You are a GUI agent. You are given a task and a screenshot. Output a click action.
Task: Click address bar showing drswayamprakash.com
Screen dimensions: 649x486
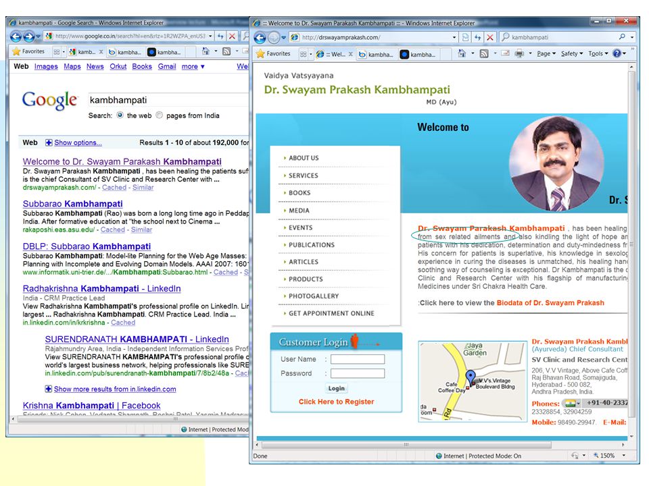pyautogui.click(x=372, y=37)
